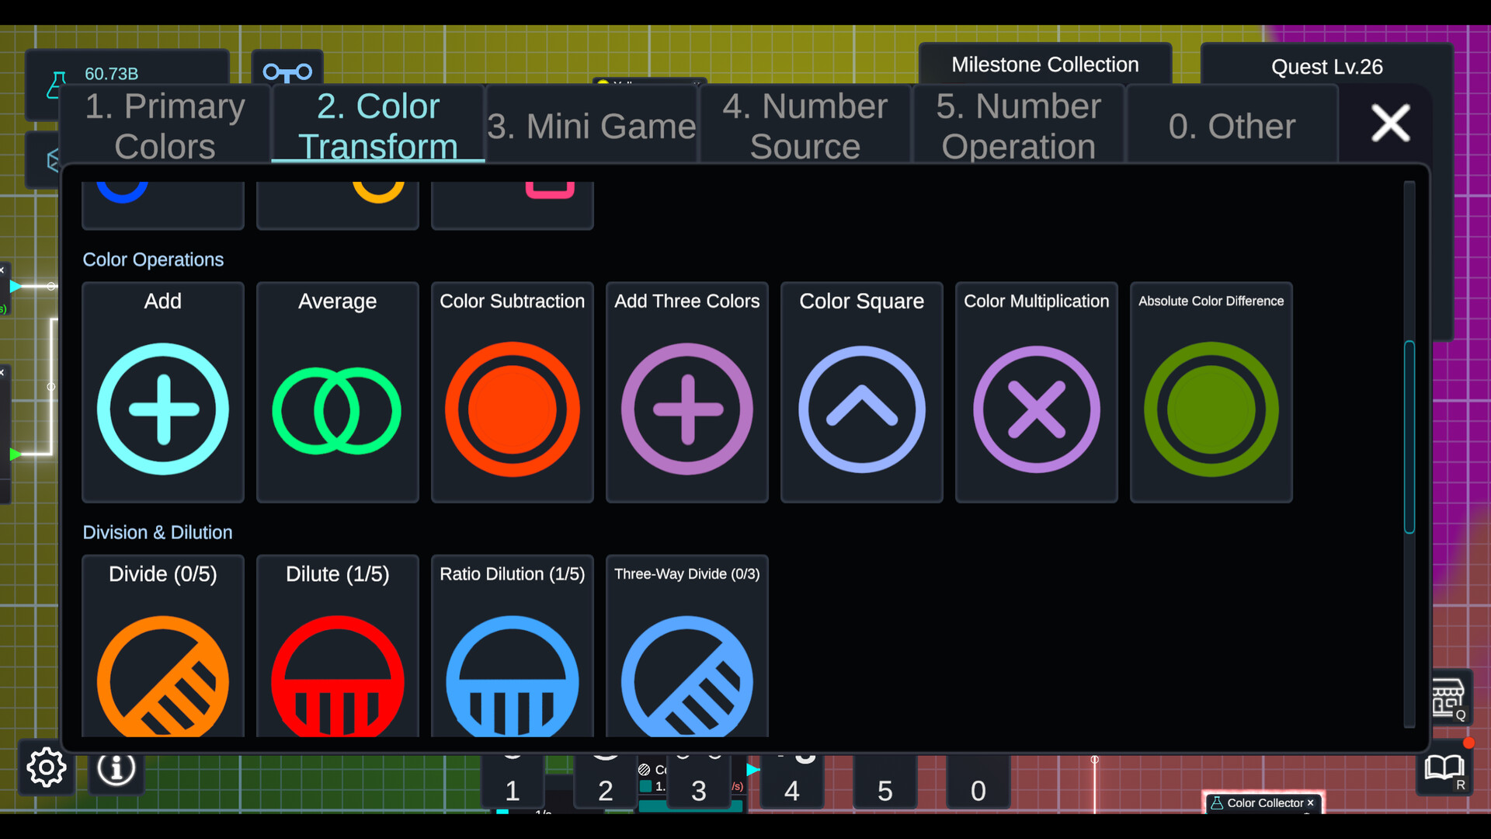Select the partially visible pink square card
1491x839 pixels.
(x=513, y=204)
